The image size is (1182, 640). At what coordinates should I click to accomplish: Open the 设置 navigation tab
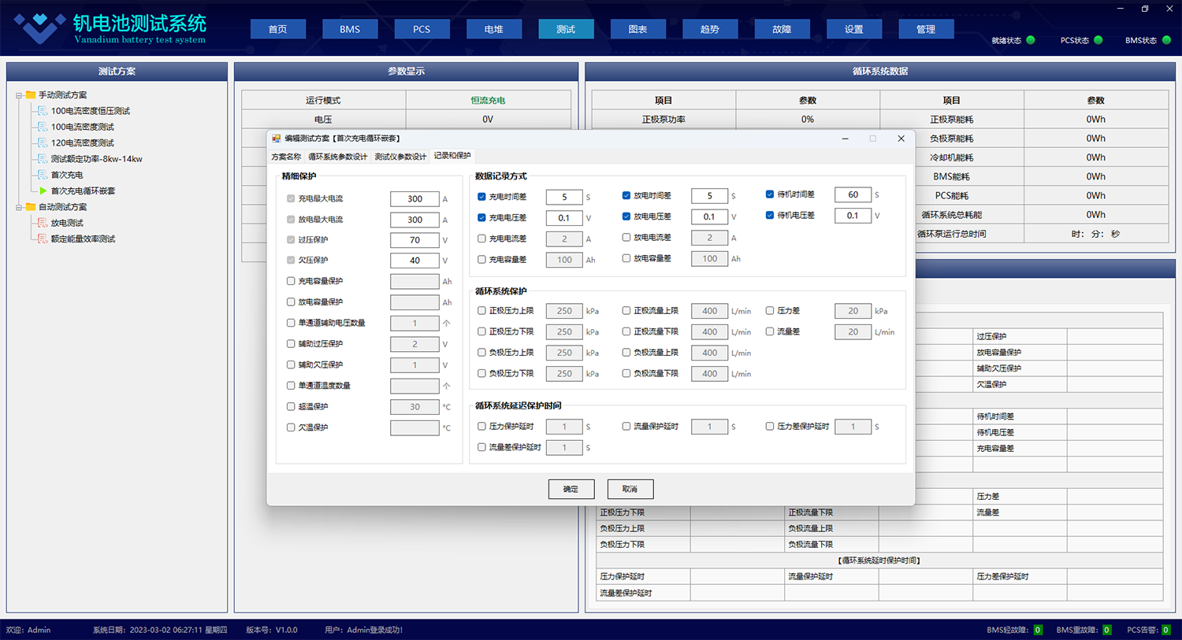pos(854,29)
